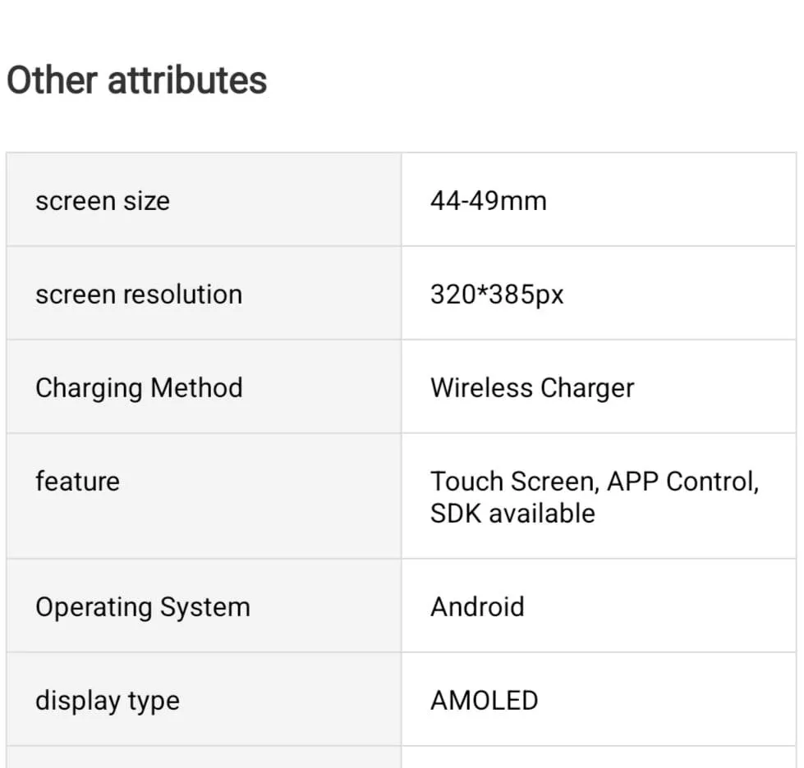Click the word "Method" in the label column
804x768 pixels.
pos(200,388)
